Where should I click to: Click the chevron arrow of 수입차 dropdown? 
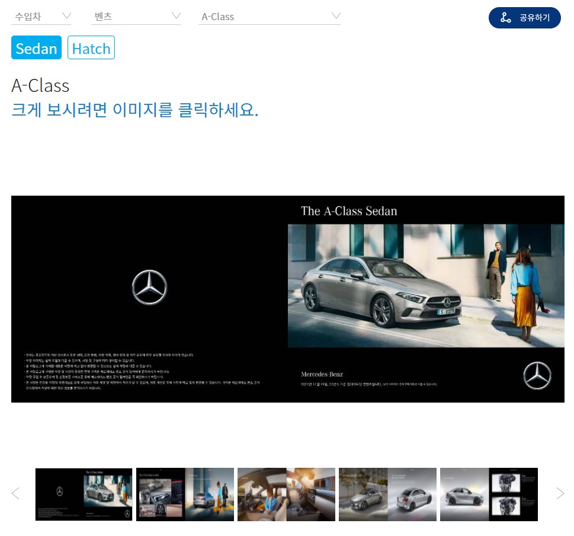[x=66, y=16]
